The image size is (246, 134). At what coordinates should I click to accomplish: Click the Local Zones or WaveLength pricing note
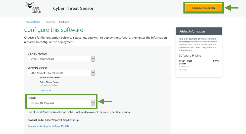[x=79, y=112]
